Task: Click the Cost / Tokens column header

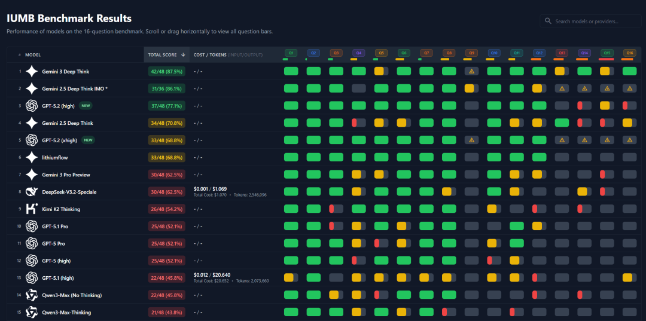Action: coord(228,55)
